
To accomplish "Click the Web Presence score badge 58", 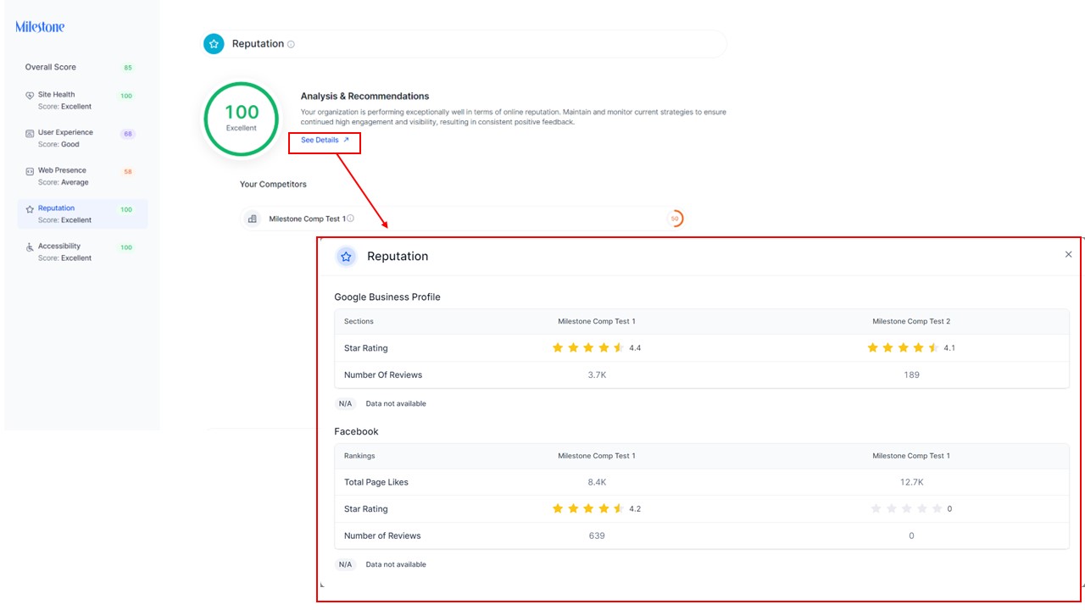I will click(x=128, y=172).
